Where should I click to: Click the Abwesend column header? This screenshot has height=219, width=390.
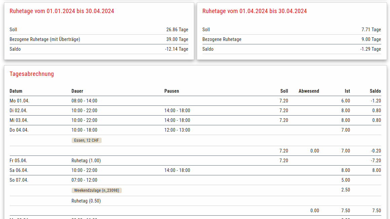point(309,91)
